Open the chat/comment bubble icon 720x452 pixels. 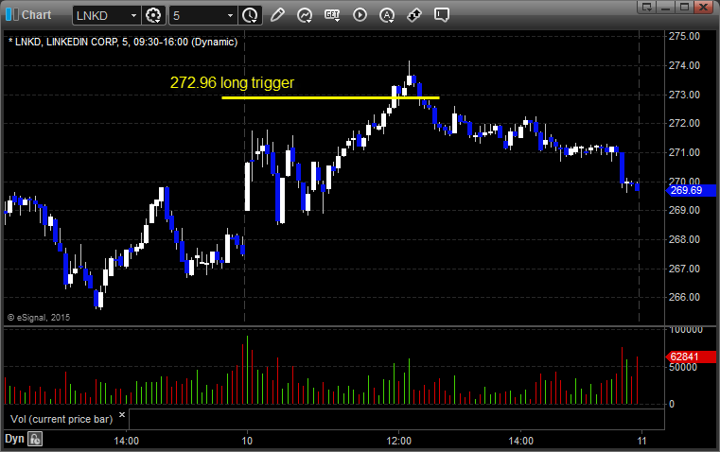tap(441, 15)
